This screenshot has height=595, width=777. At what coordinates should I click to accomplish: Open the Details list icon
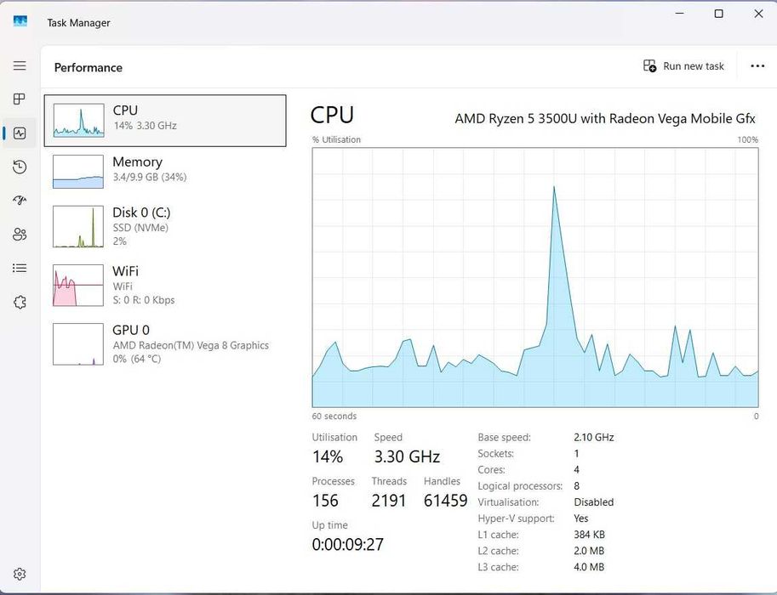point(20,269)
